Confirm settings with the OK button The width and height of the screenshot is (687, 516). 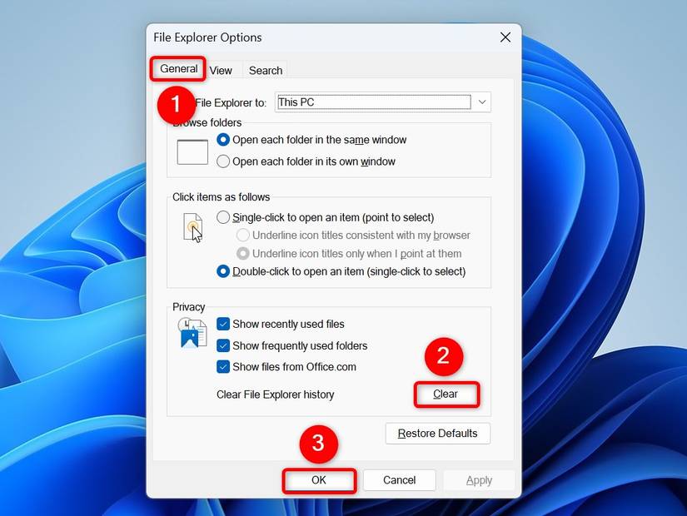coord(319,480)
